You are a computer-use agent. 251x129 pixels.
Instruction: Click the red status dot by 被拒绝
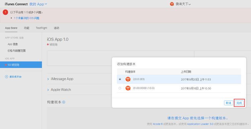[48, 44]
